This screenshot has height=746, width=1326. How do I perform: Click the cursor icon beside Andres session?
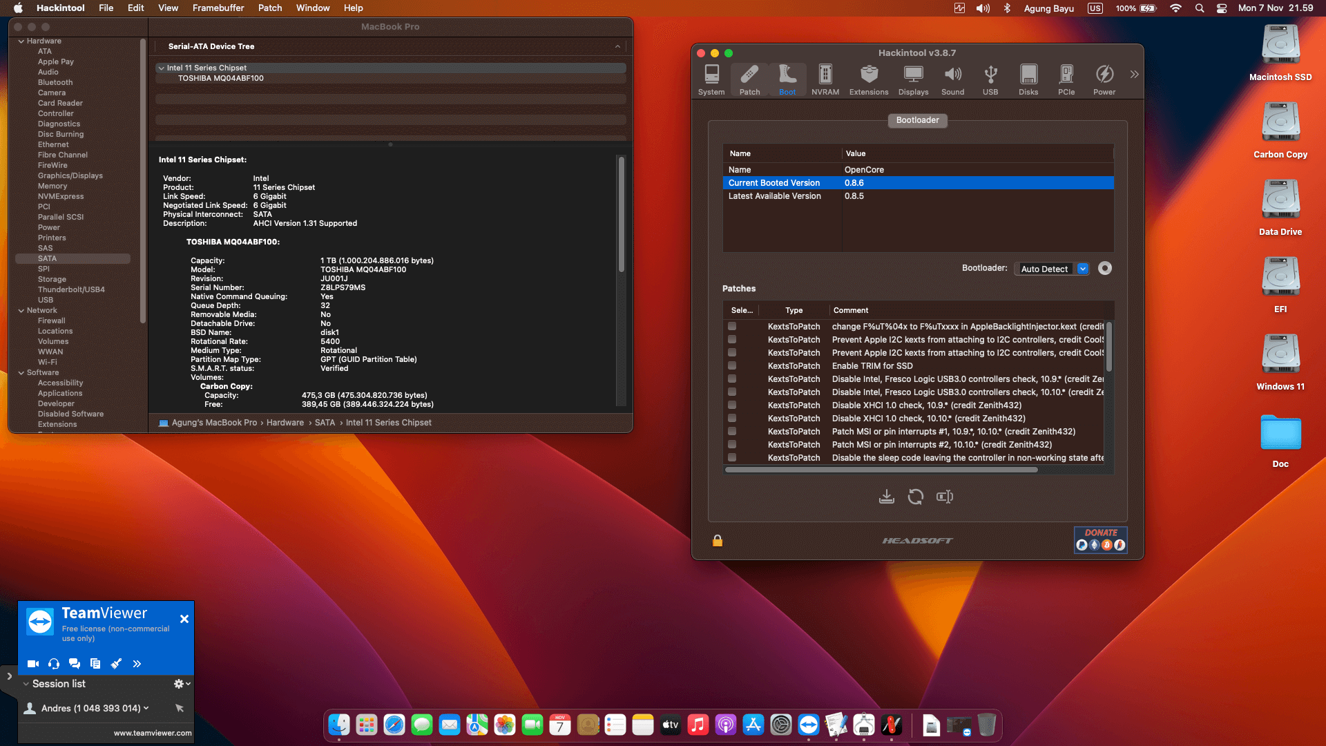click(180, 708)
